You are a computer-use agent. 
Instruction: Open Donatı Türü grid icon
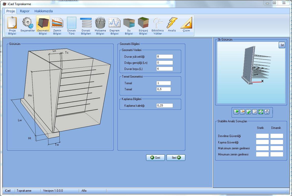tap(71, 26)
